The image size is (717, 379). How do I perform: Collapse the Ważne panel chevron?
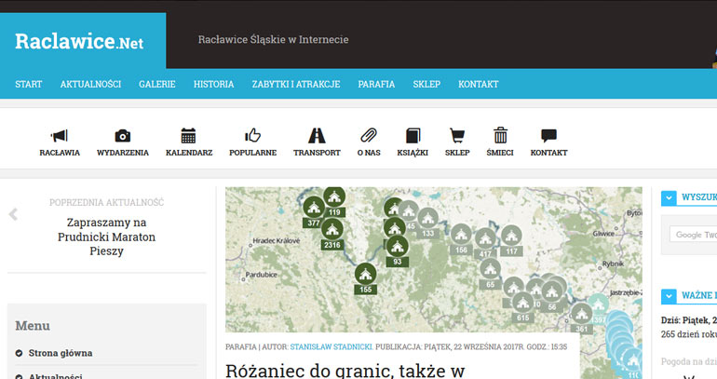pyautogui.click(x=669, y=296)
